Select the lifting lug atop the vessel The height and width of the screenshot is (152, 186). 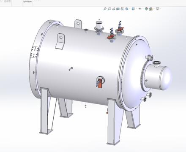pyautogui.click(x=78, y=24)
